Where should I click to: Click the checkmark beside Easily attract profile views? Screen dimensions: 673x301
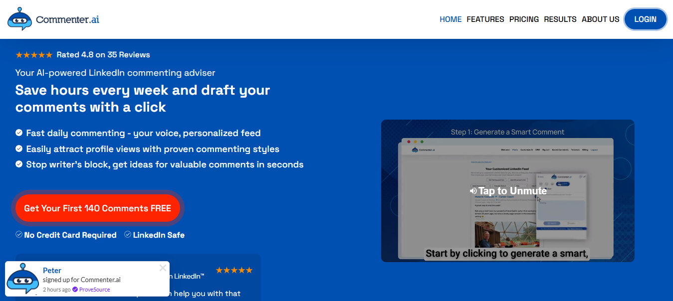(x=19, y=149)
